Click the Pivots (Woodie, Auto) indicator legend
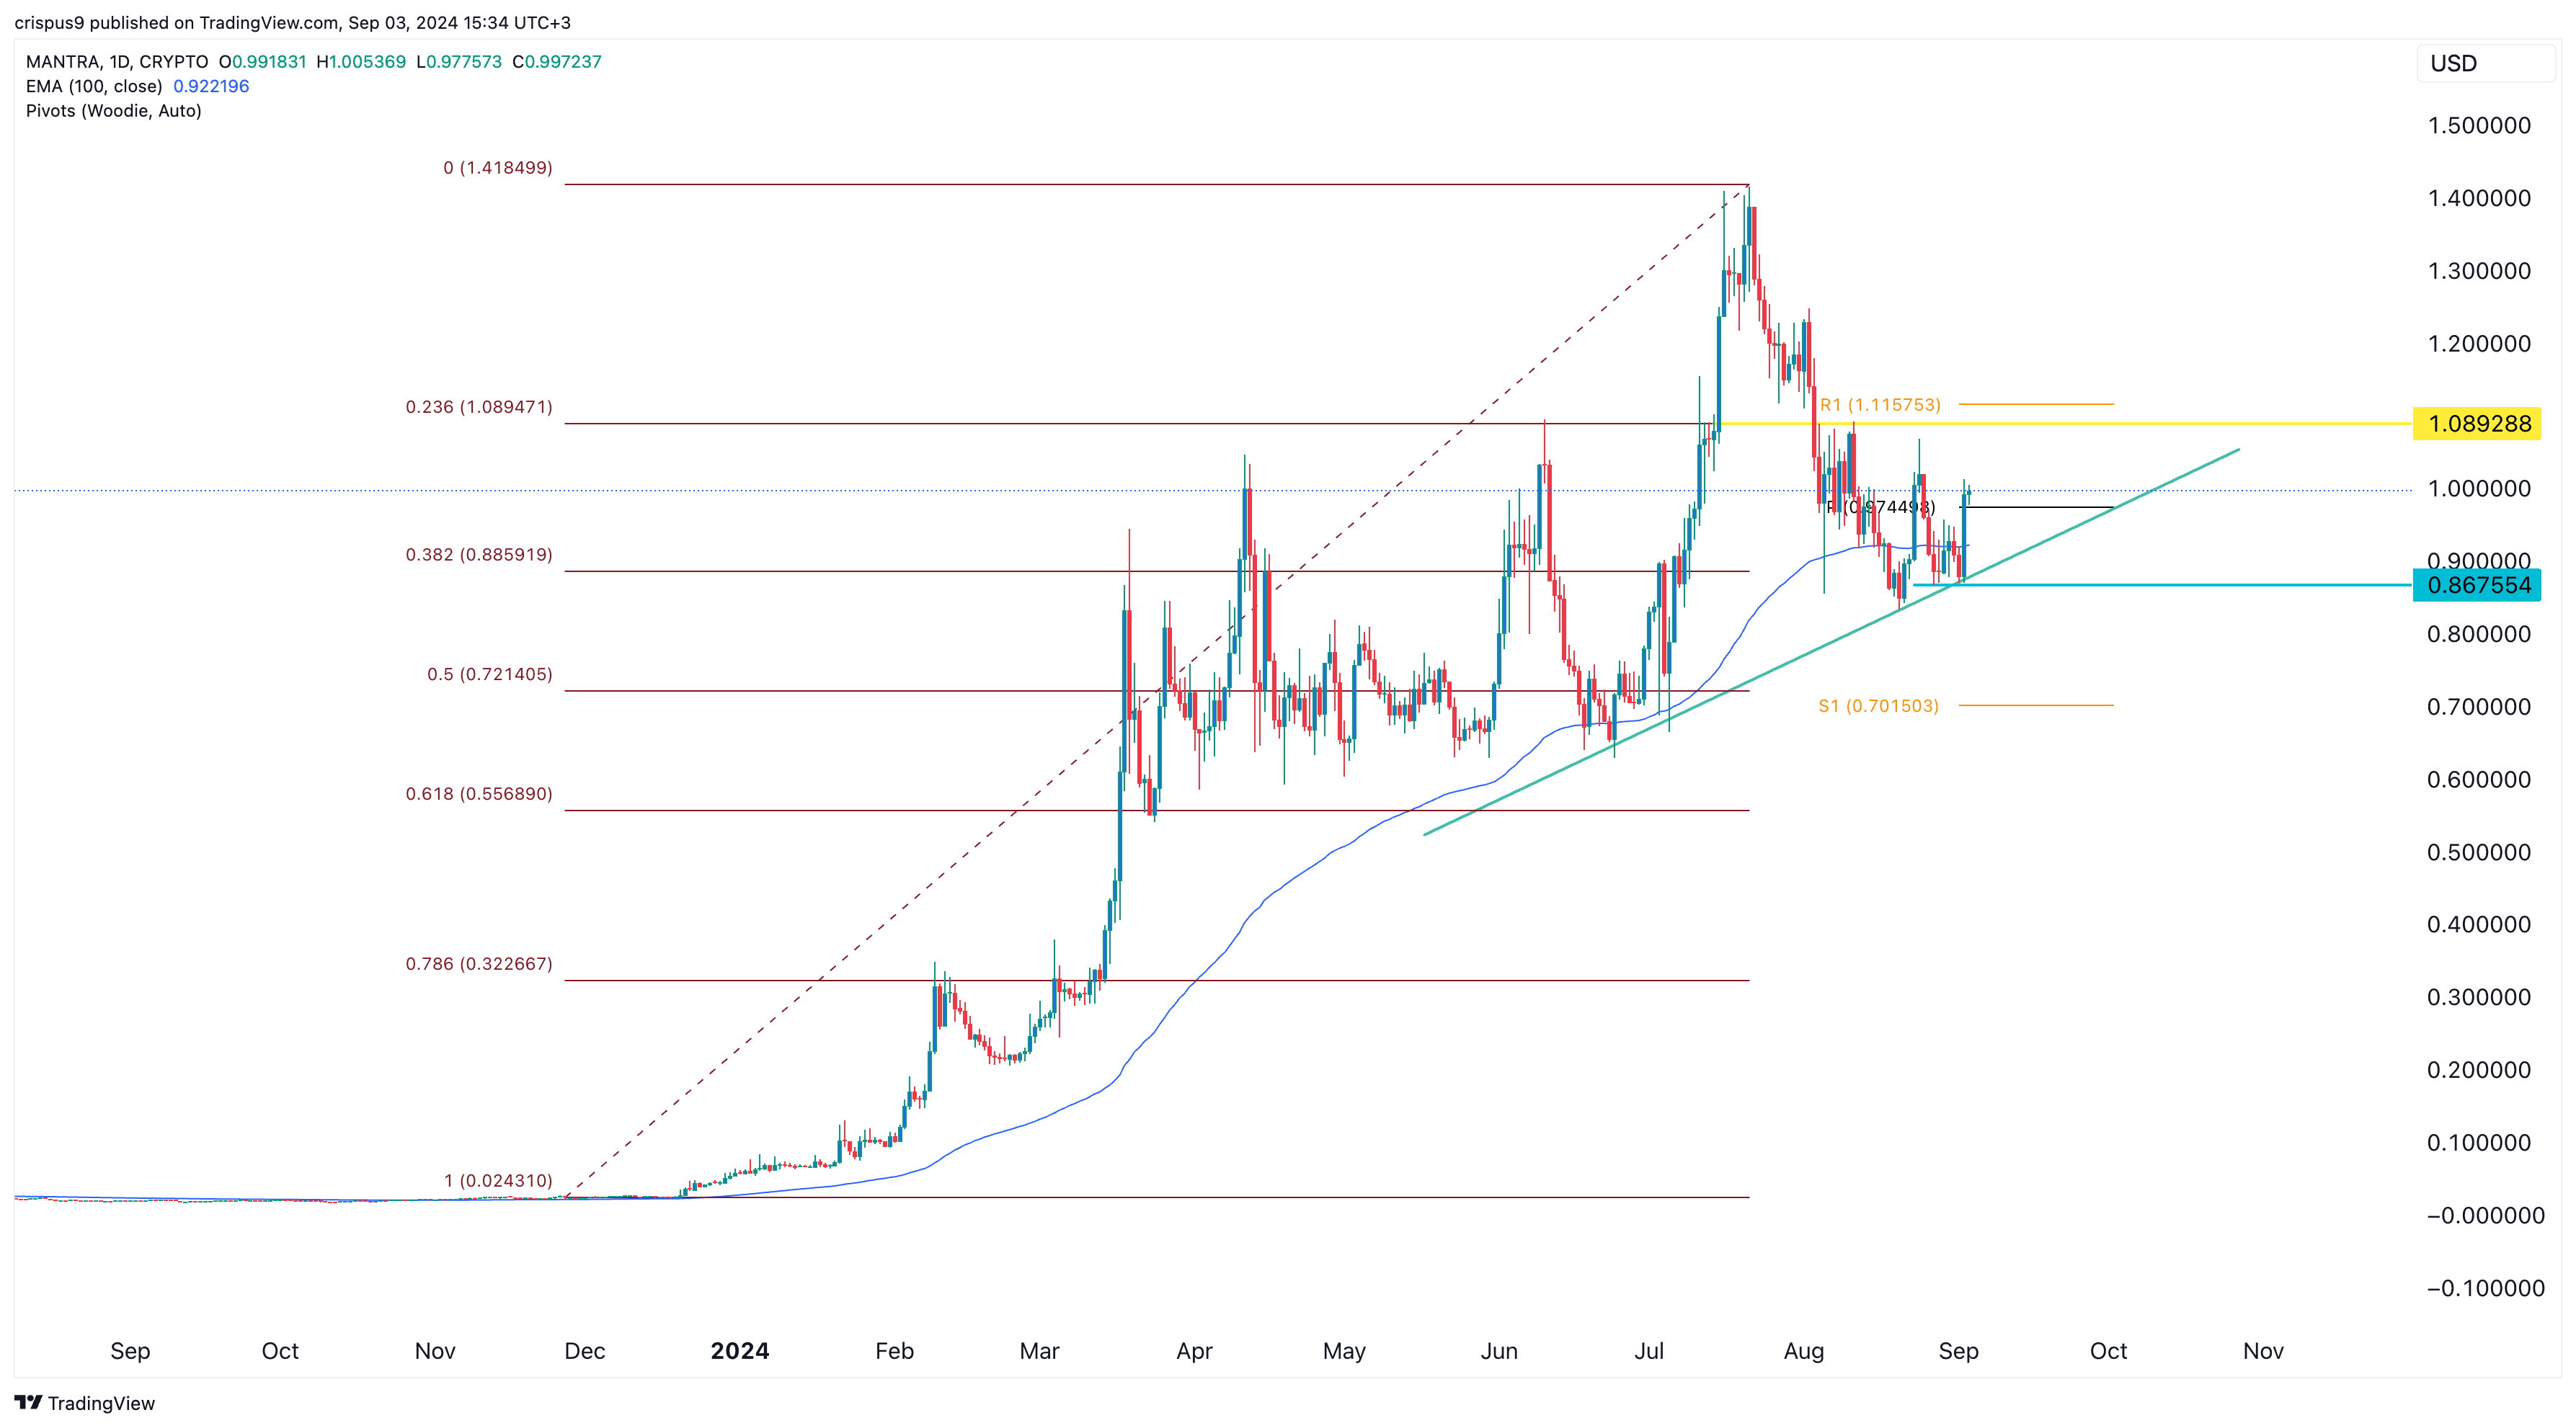The height and width of the screenshot is (1428, 2576). pyautogui.click(x=114, y=111)
